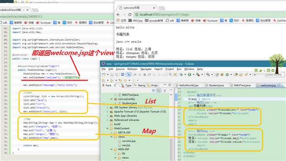Toggle the highlighted Mark Occurrences toolbar icon
Viewport: 286px width, 161px height.
coord(129,75)
